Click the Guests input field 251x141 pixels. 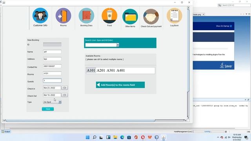52,81
